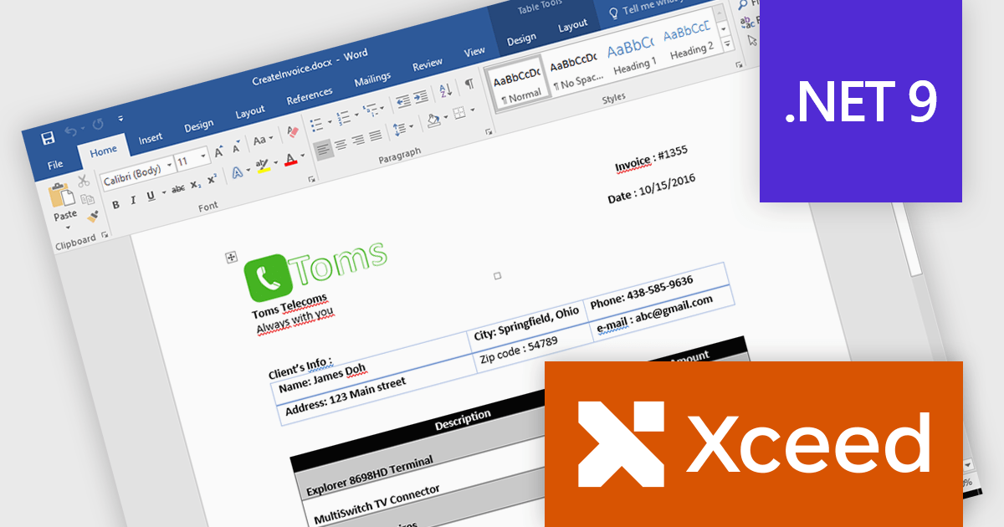1004x527 pixels.
Task: Apply bullet list formatting
Action: click(315, 125)
